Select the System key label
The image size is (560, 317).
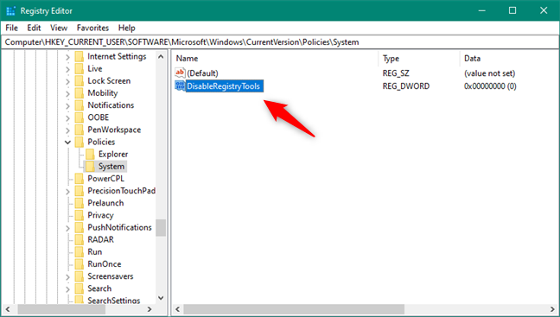[x=111, y=167]
